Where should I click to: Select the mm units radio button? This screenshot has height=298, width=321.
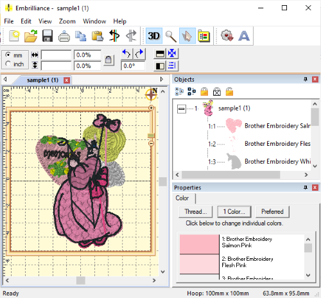click(x=8, y=55)
